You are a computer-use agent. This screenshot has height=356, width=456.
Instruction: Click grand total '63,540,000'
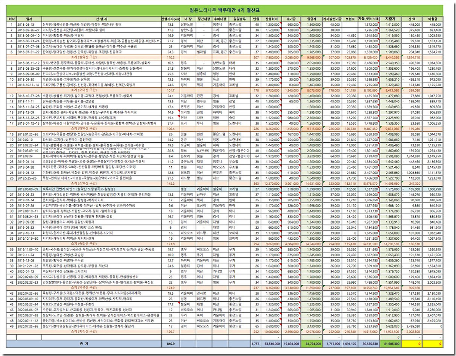click(x=272, y=344)
